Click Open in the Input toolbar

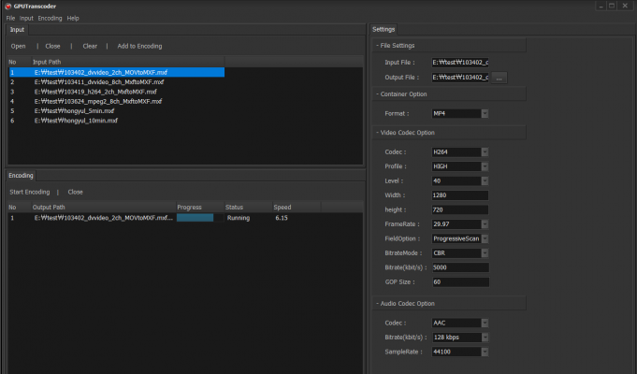click(x=19, y=46)
